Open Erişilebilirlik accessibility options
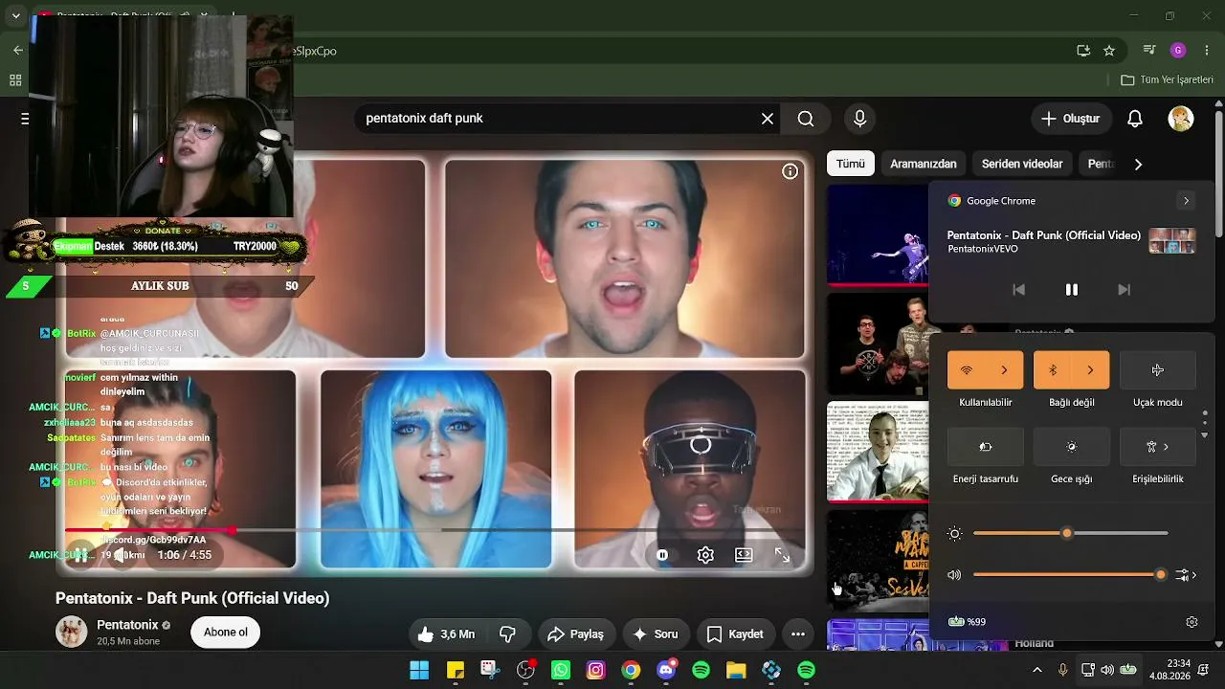 tap(1158, 447)
